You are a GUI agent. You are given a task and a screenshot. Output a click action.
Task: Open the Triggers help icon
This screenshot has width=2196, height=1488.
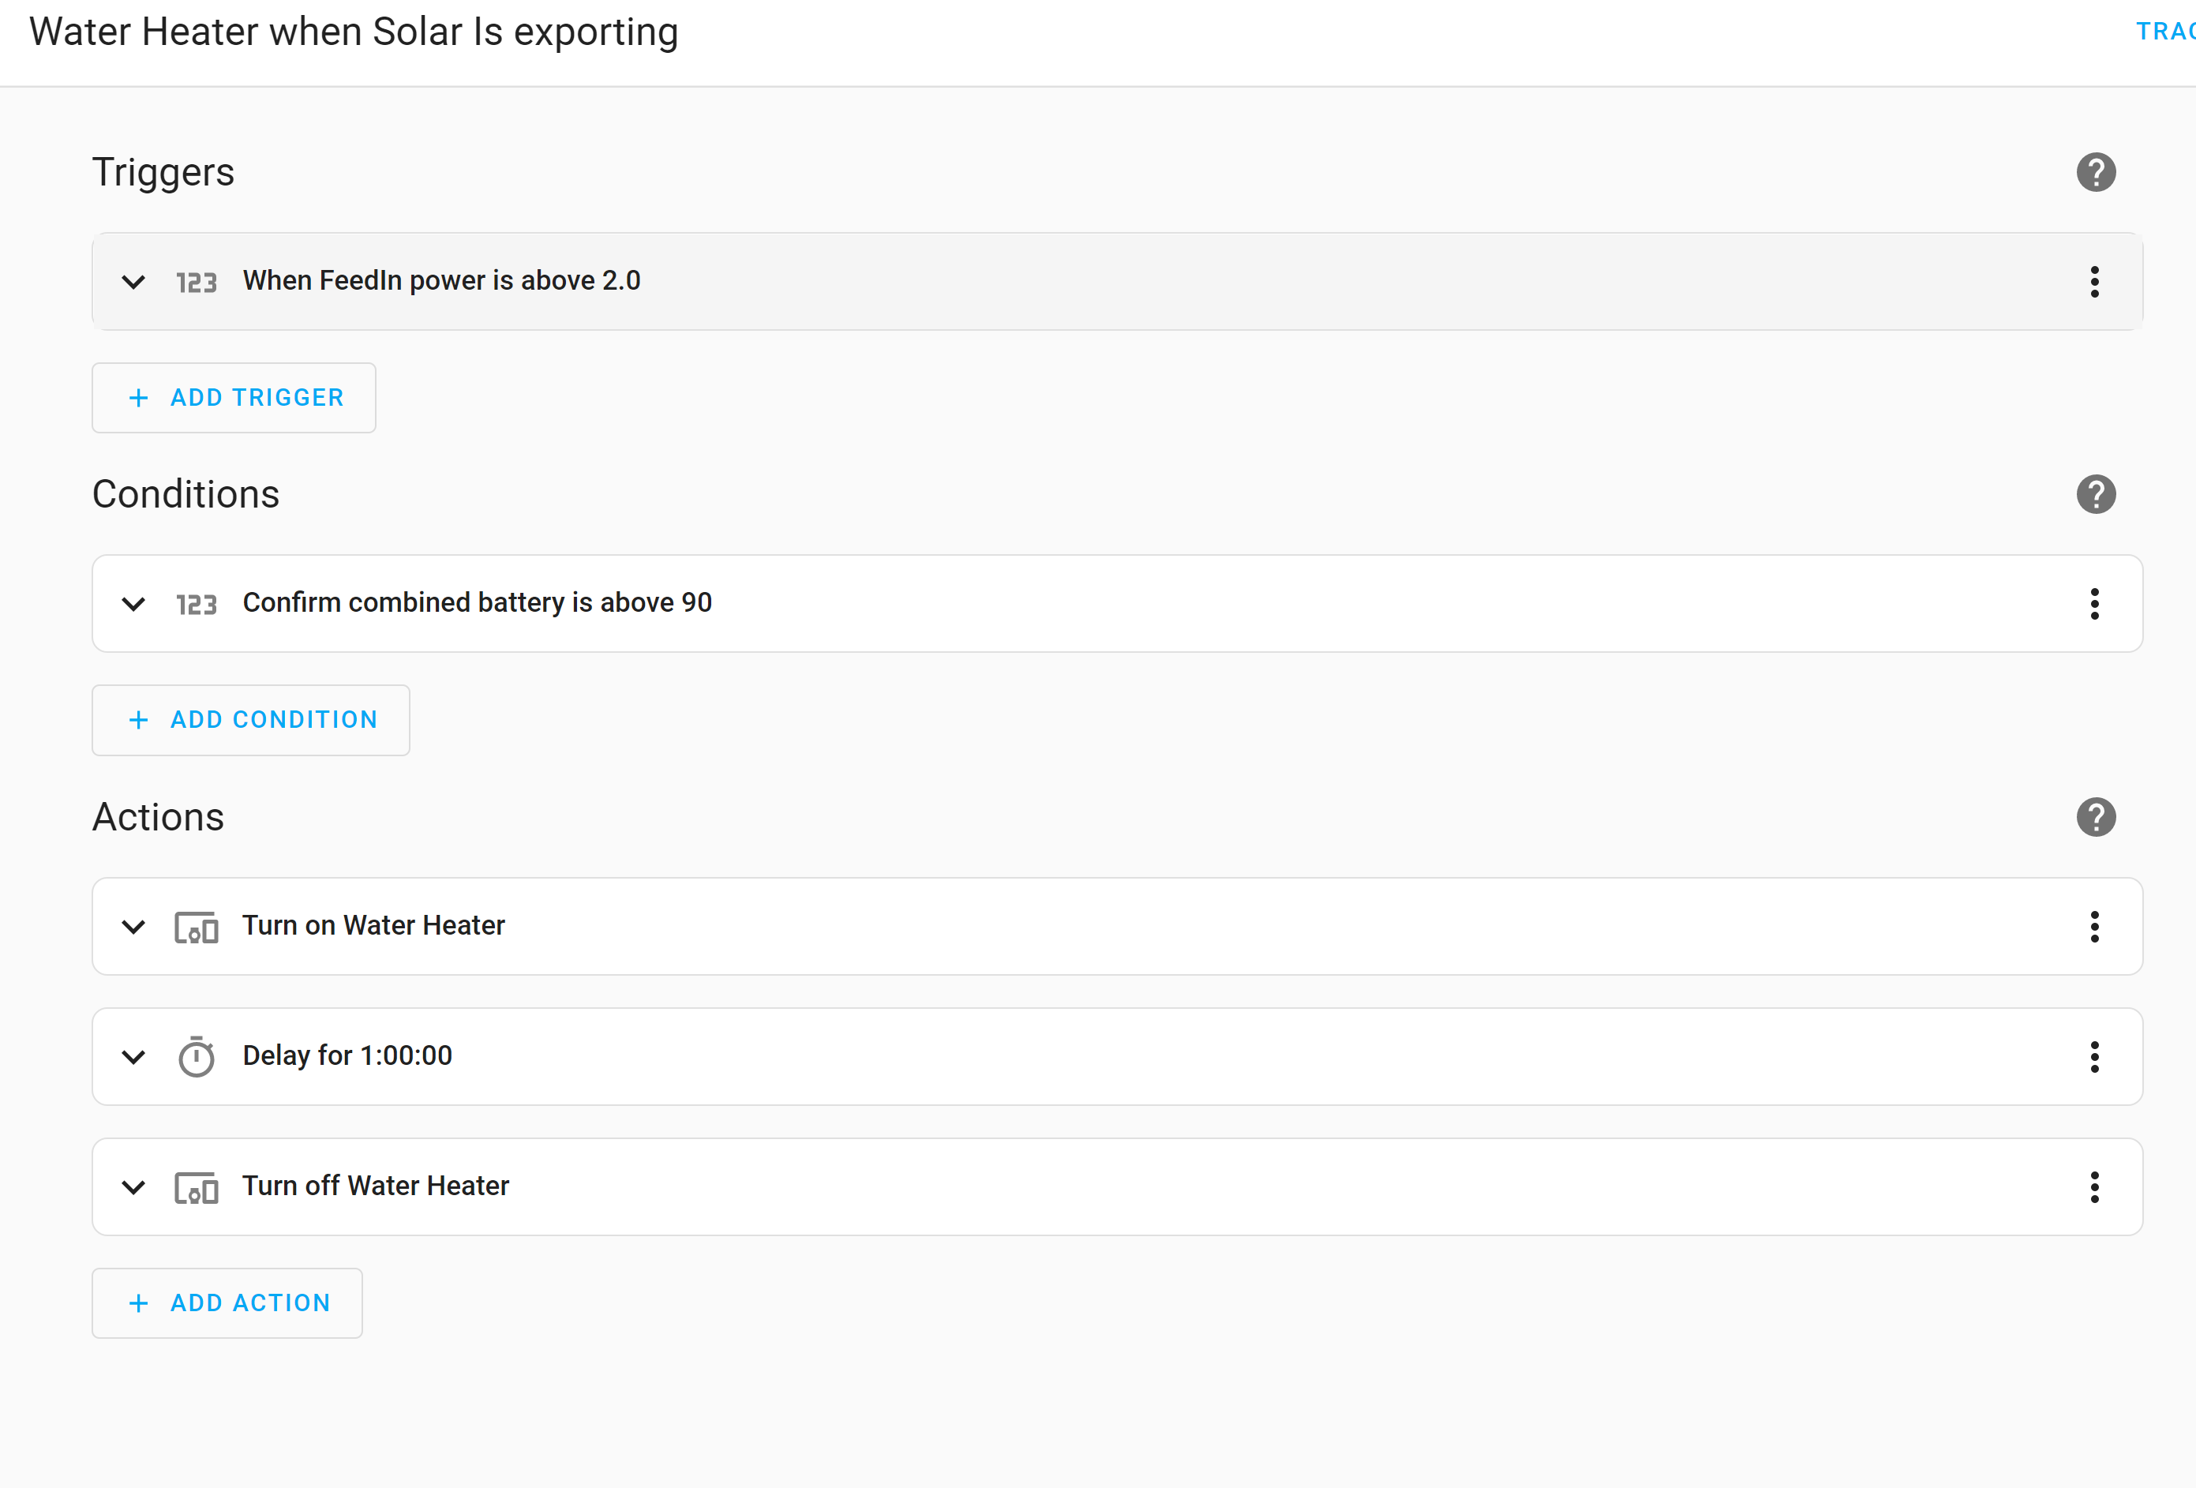pyautogui.click(x=2095, y=172)
